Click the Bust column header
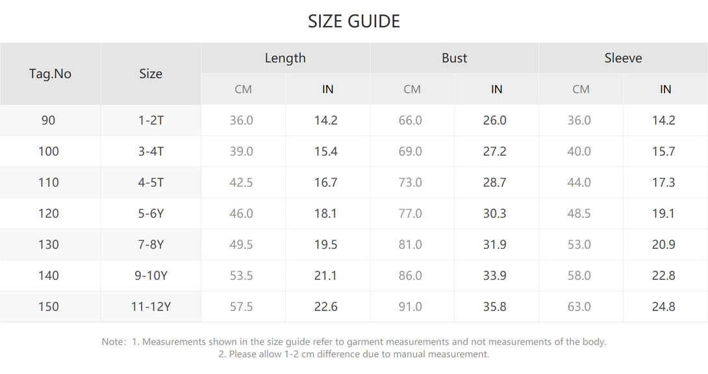 [x=454, y=58]
